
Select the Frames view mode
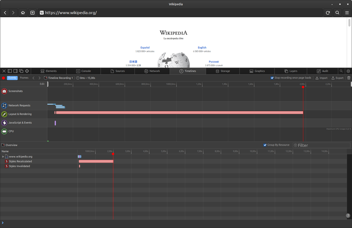click(x=24, y=78)
